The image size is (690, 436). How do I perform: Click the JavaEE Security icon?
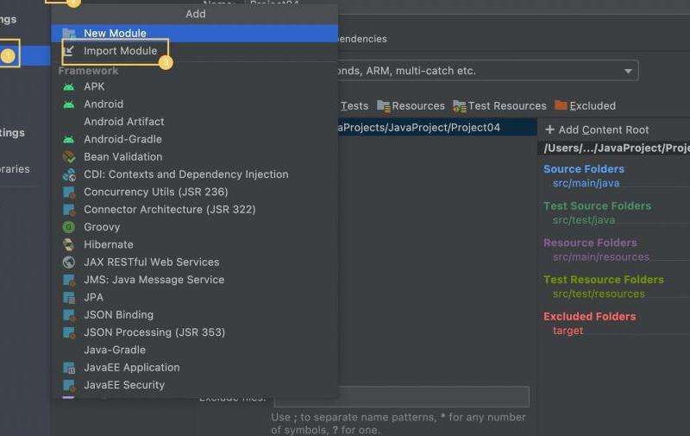(69, 385)
